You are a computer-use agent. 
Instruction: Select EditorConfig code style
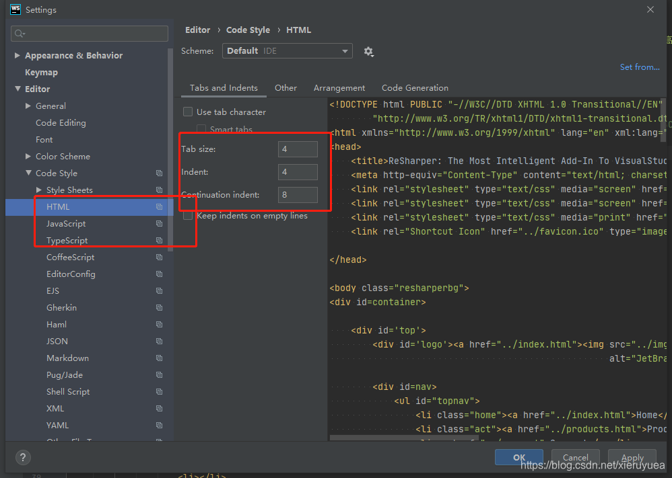71,274
